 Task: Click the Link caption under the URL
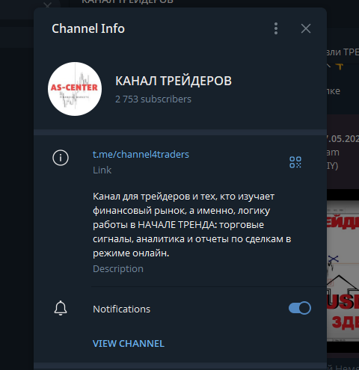102,170
